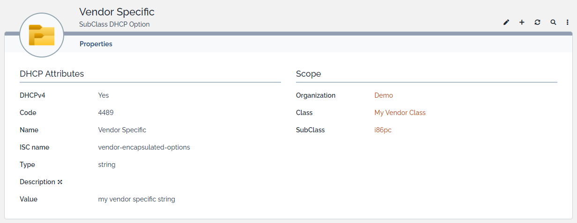Screen dimensions: 577x223
Task: Open the i86pc subclass link
Action: tap(383, 130)
